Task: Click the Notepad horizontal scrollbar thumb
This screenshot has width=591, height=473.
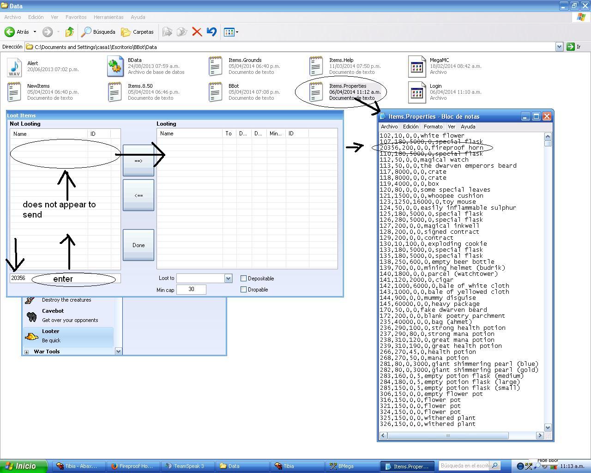Action: (x=447, y=436)
